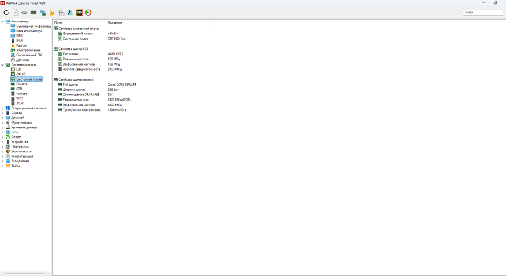Click the AIDA64 logo in title bar
506x276 pixels.
2,3
